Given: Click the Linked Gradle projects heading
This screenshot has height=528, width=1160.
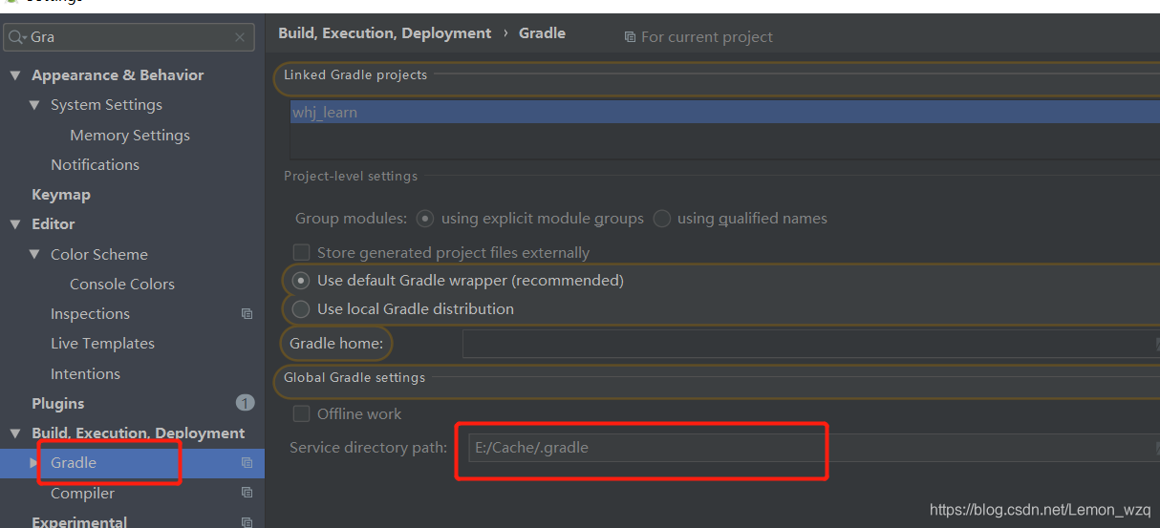Looking at the screenshot, I should point(355,75).
